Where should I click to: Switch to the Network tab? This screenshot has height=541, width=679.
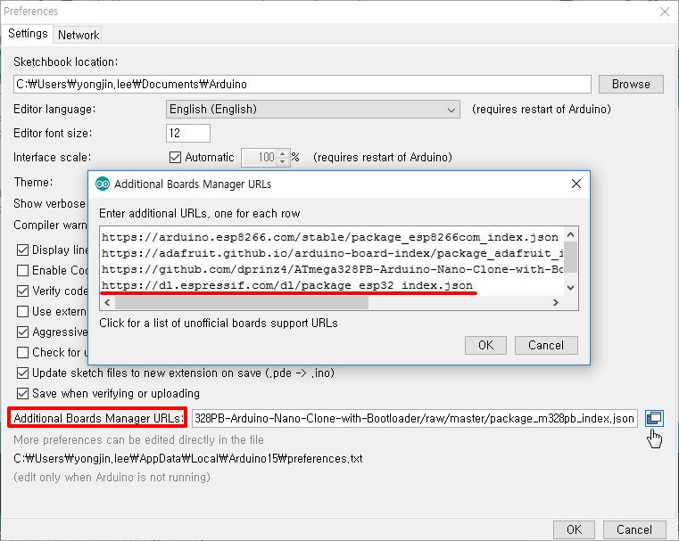pyautogui.click(x=79, y=35)
